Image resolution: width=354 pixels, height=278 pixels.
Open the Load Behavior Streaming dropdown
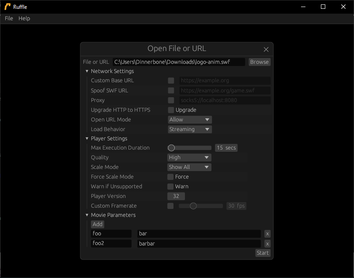tap(190, 129)
